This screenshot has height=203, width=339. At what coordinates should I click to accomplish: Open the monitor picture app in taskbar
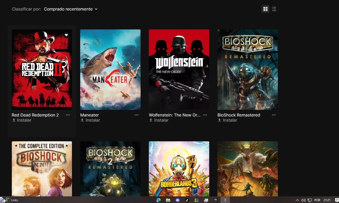[x=206, y=200]
